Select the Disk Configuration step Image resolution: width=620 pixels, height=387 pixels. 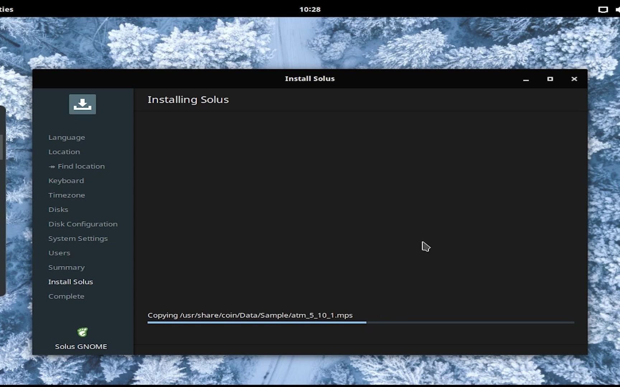point(83,224)
